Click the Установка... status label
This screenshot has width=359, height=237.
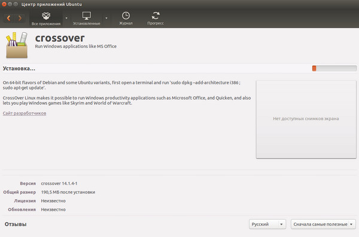19,69
